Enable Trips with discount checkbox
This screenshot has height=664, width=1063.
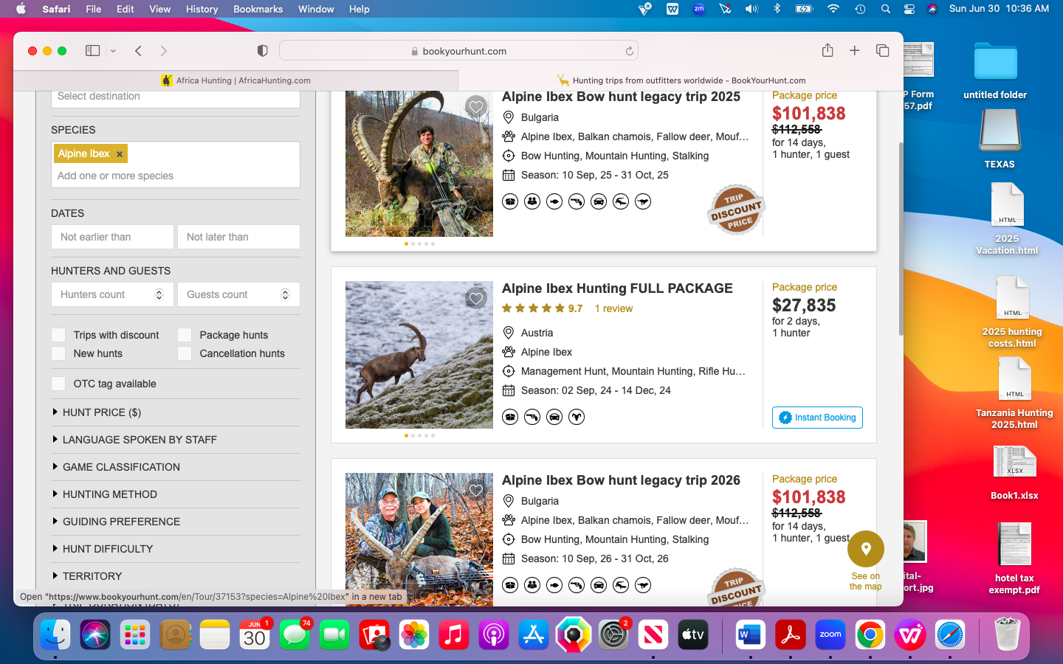[x=59, y=335]
